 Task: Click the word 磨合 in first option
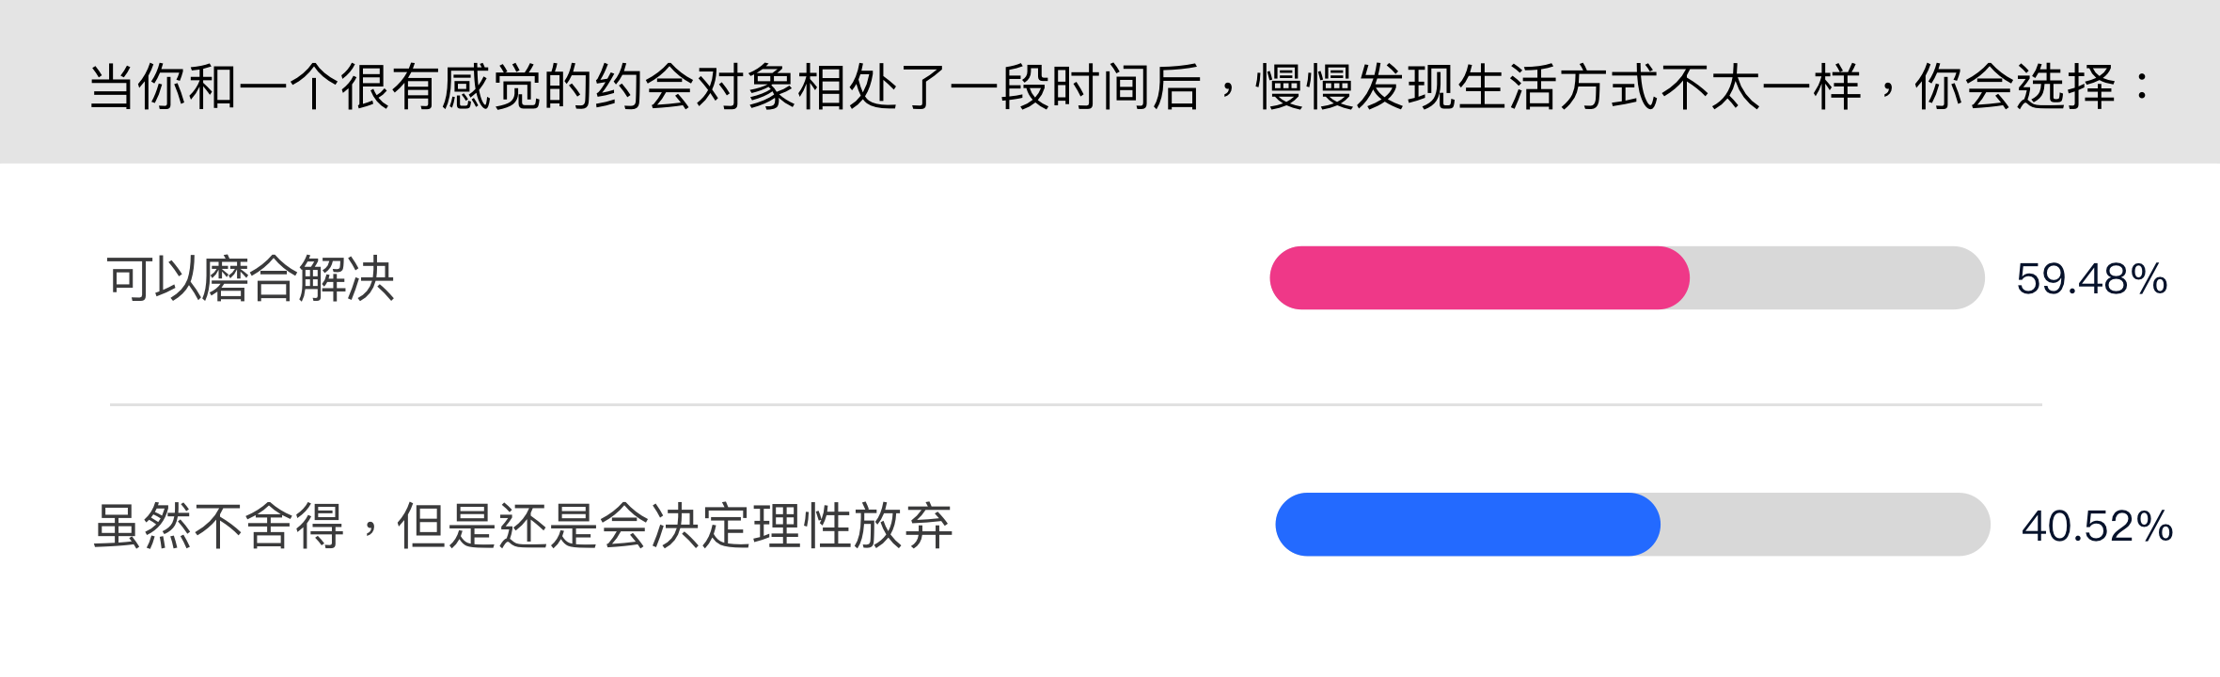[x=250, y=279]
